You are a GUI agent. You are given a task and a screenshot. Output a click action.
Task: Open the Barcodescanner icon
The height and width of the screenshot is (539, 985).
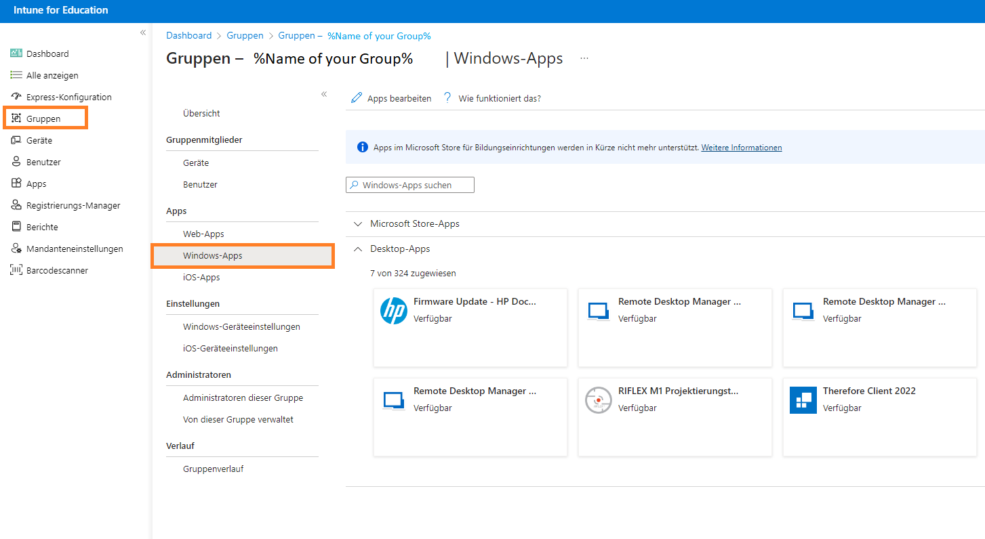coord(16,270)
